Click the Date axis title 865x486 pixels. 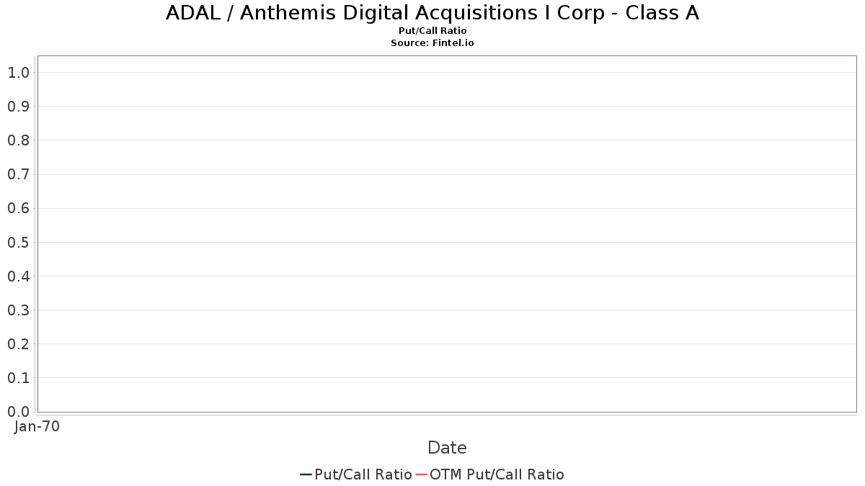click(x=447, y=448)
